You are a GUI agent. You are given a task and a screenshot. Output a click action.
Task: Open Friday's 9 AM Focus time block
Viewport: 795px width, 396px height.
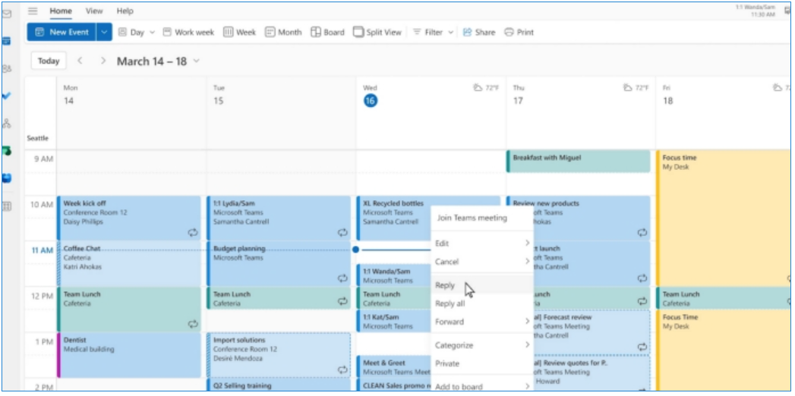tap(723, 218)
